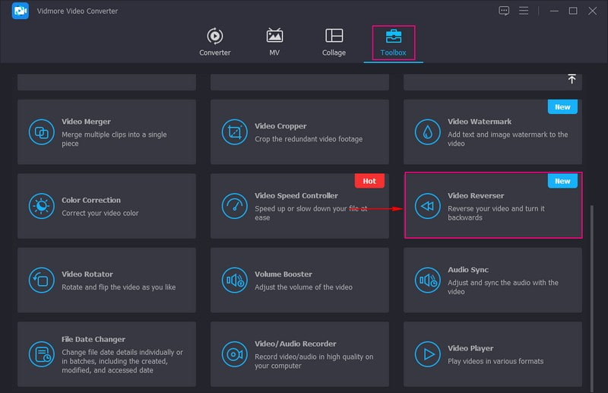Open the hamburger menu in title bar
The width and height of the screenshot is (608, 393).
tap(524, 11)
